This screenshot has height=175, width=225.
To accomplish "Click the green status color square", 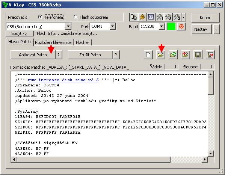I will [x=171, y=26].
